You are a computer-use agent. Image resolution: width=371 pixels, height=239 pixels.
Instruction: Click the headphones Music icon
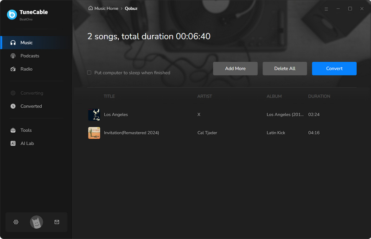13,43
